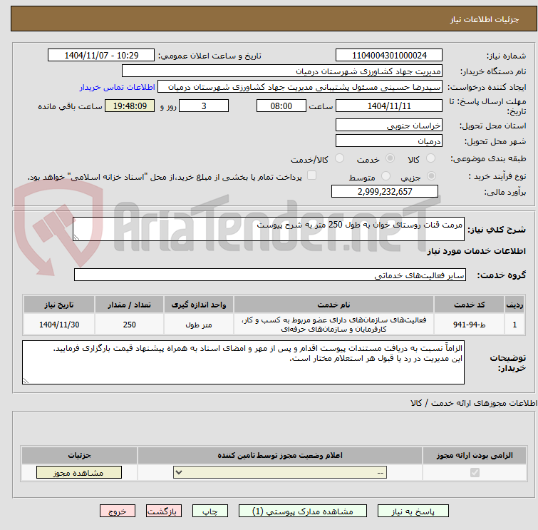Image resolution: width=538 pixels, height=530 pixels.
Task: Click service code cell ط-94-941
Action: (x=469, y=325)
